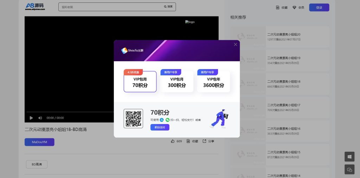Play the video
Viewport: 360px width, 178px height.
click(31, 118)
